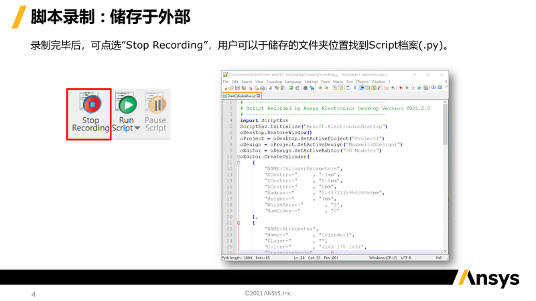
Task: Toggle synchronized vertical scrolling icon
Action: pos(334,88)
